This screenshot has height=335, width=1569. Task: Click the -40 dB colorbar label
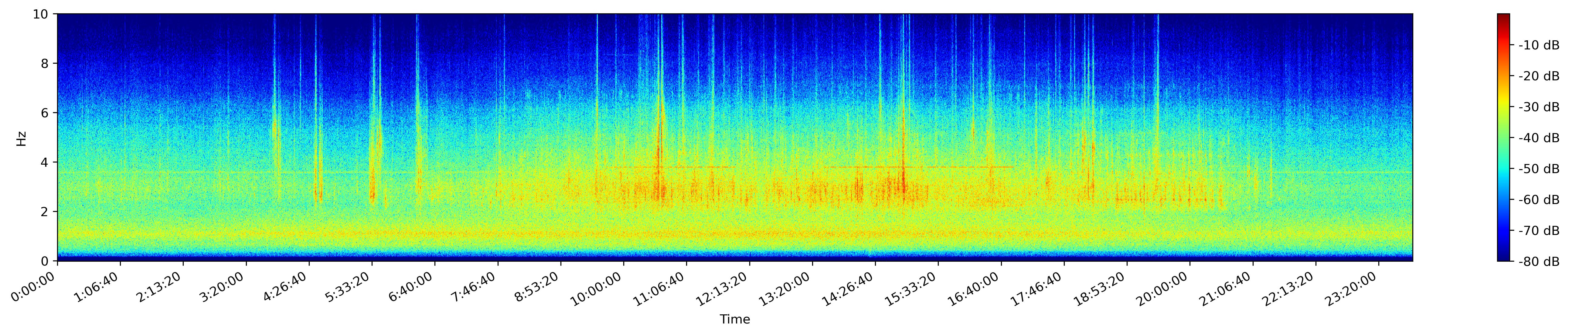pyautogui.click(x=1539, y=138)
